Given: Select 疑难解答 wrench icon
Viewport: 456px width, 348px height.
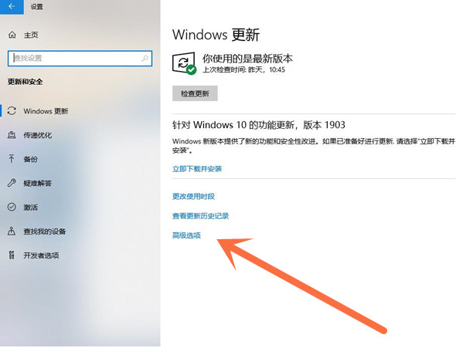Looking at the screenshot, I should 12,183.
